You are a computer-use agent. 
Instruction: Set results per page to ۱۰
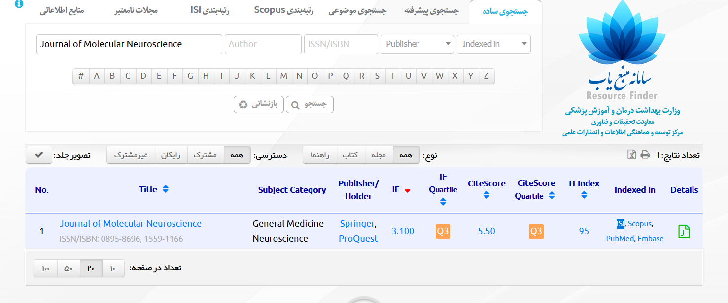tap(113, 268)
